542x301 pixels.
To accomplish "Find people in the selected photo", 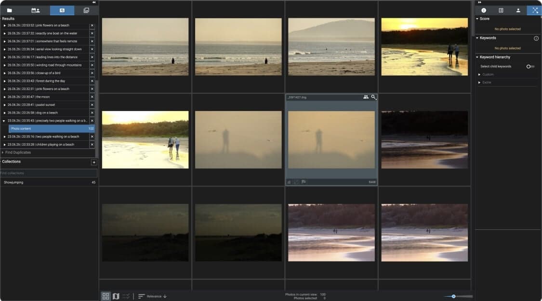I will (x=366, y=97).
